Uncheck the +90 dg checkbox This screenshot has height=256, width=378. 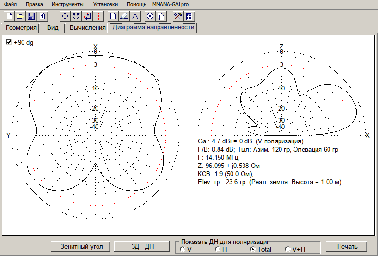pyautogui.click(x=9, y=42)
